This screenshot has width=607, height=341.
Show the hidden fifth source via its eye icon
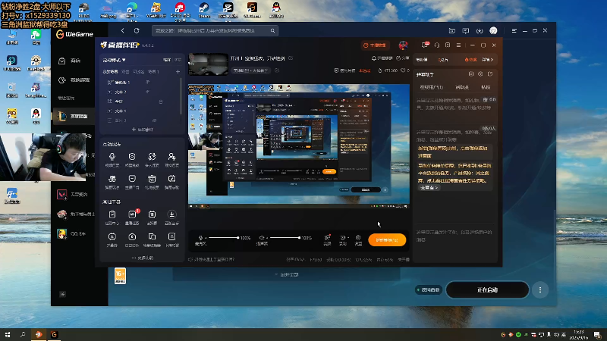click(155, 120)
